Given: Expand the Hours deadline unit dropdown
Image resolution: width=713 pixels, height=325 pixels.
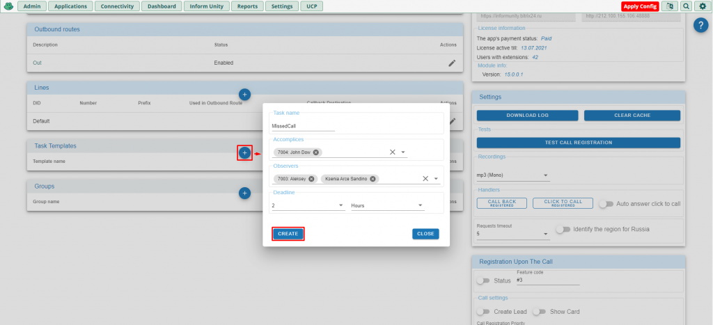Looking at the screenshot, I should pos(387,206).
